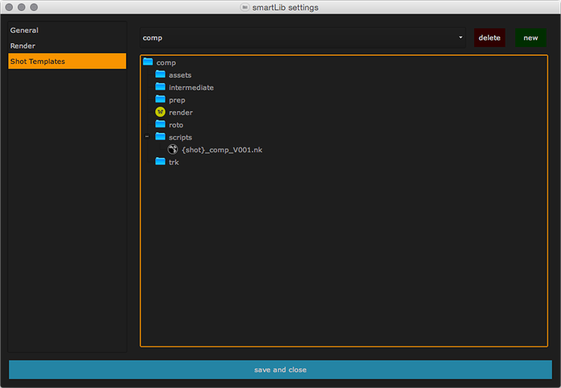The height and width of the screenshot is (388, 561).
Task: Click the yellow render write icon
Action: pyautogui.click(x=160, y=112)
